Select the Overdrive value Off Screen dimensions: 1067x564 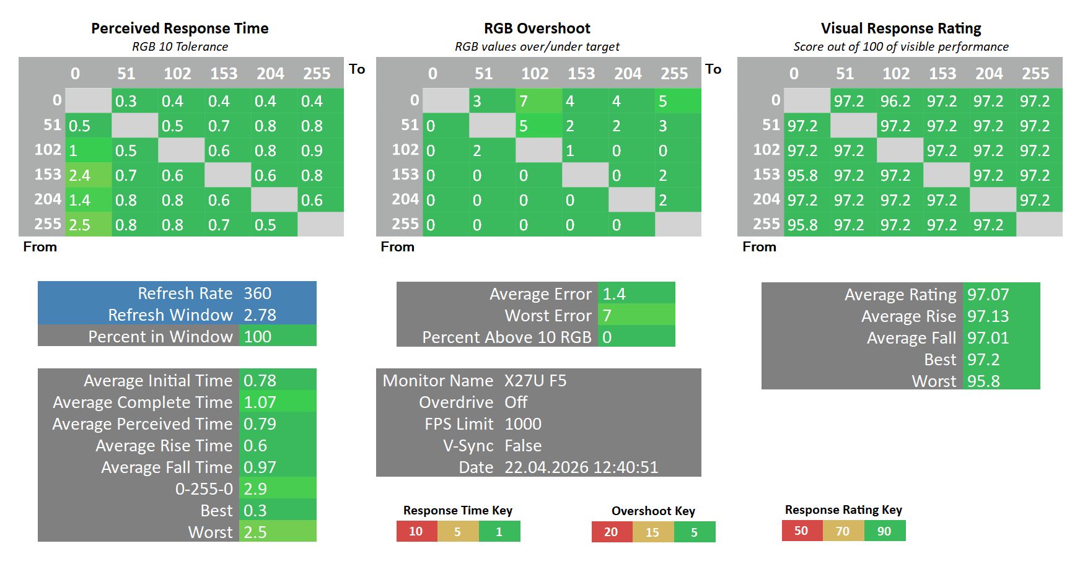516,402
